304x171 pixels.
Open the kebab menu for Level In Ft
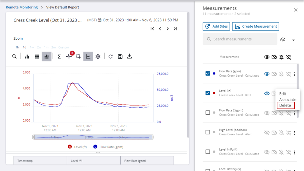pyautogui.click(x=294, y=152)
